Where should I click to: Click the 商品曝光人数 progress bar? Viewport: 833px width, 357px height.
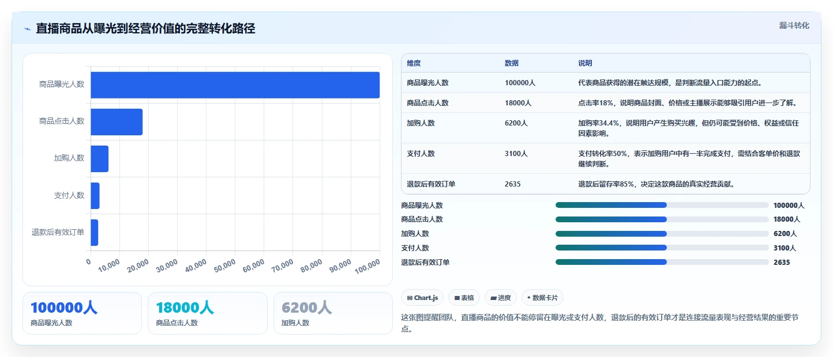662,205
